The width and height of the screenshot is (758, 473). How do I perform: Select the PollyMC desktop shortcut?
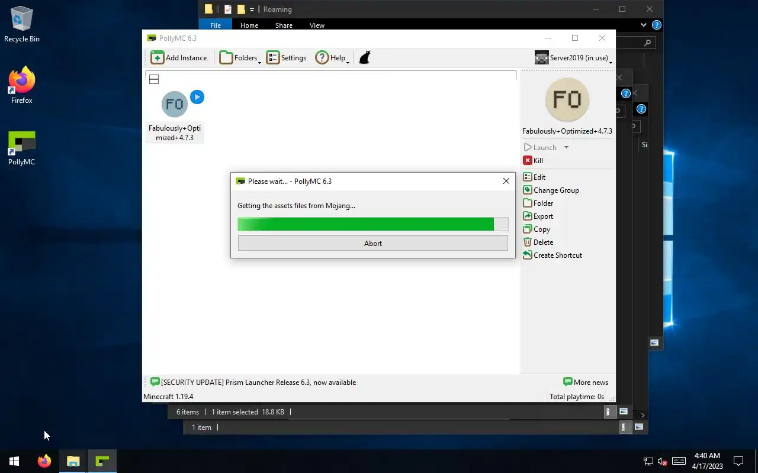[22, 148]
